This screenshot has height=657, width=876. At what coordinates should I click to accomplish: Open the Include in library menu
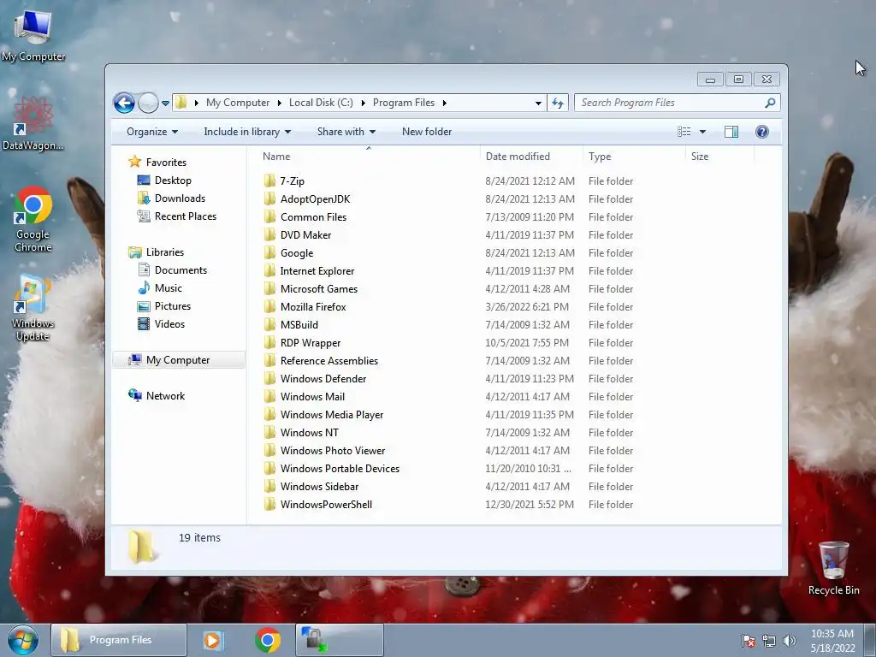point(247,132)
